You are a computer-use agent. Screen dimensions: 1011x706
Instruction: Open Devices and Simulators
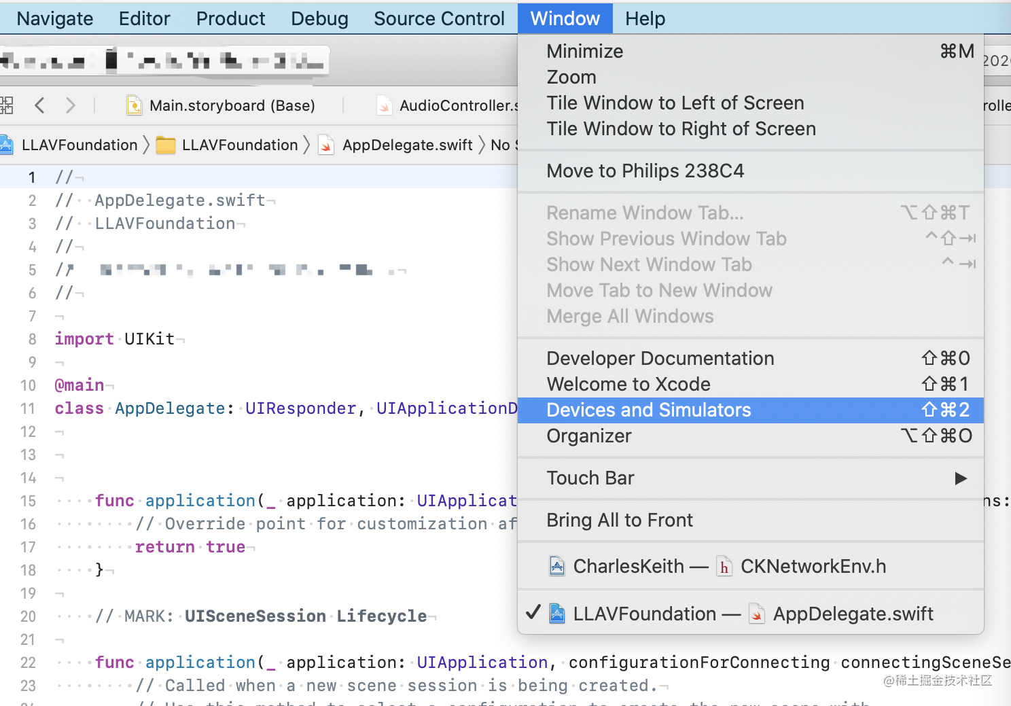point(751,410)
